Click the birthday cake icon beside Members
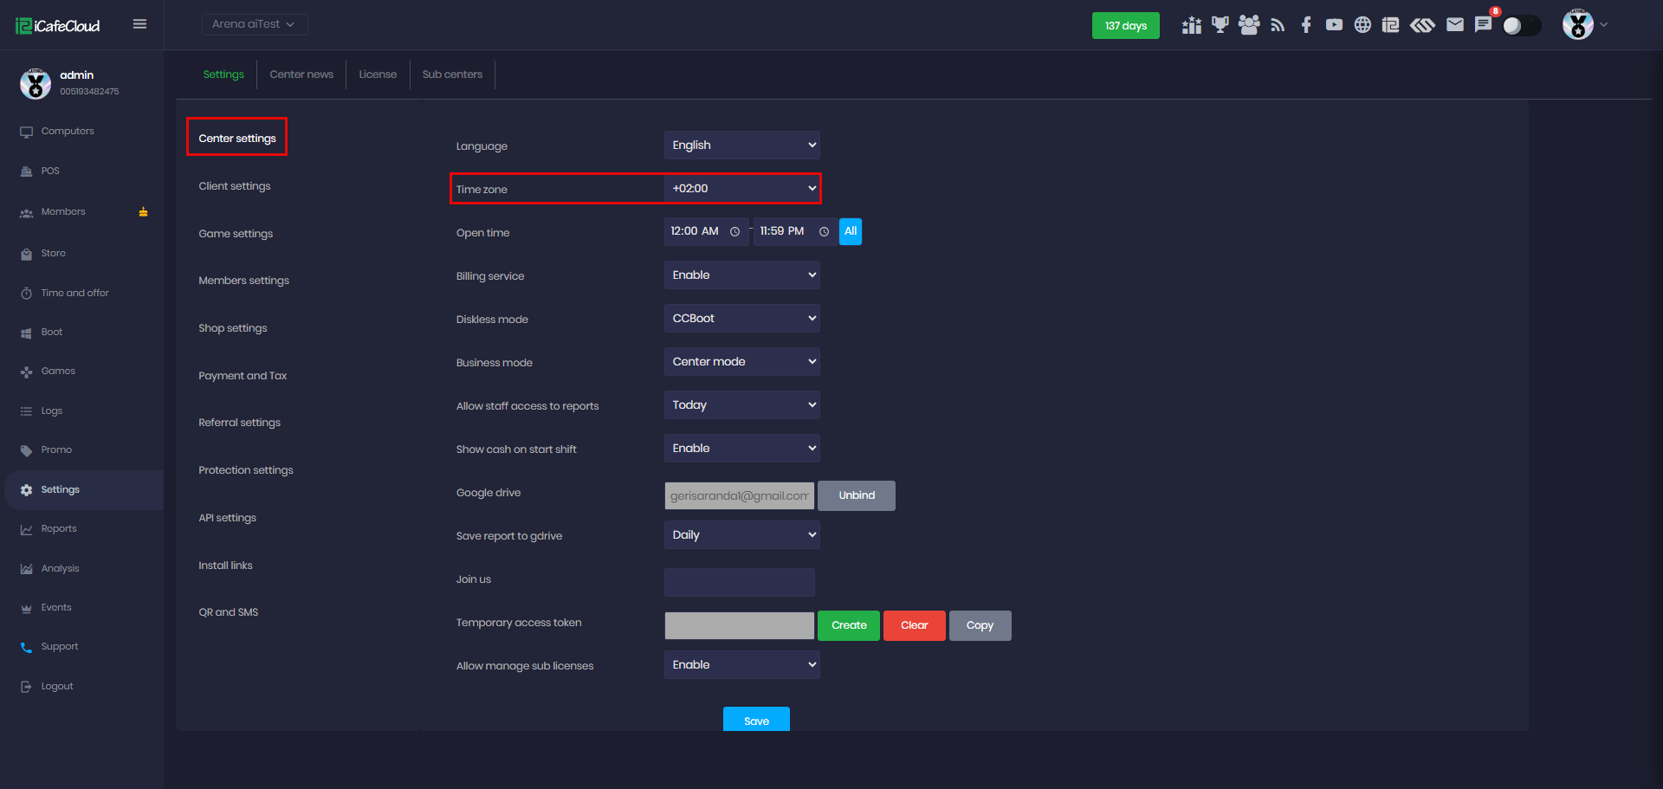The width and height of the screenshot is (1663, 789). point(143,212)
